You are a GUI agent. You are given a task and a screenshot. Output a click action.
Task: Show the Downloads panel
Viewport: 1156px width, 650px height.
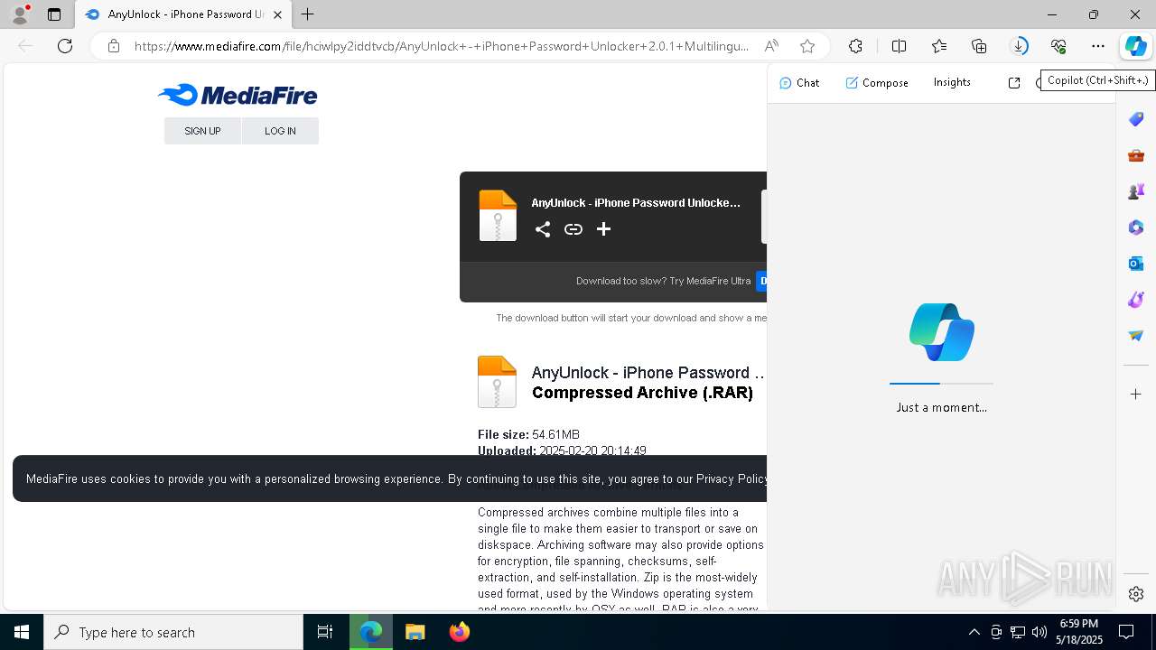(x=1019, y=46)
